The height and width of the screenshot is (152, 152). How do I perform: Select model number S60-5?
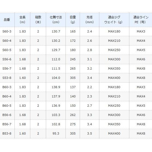tap(7, 50)
